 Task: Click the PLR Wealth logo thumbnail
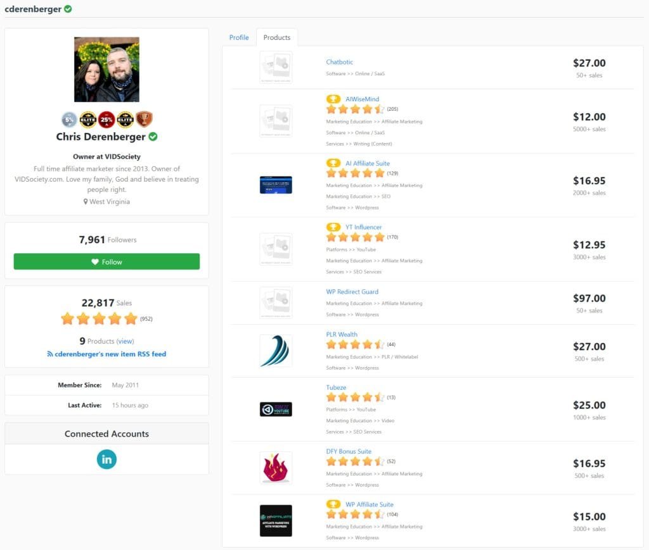point(276,351)
